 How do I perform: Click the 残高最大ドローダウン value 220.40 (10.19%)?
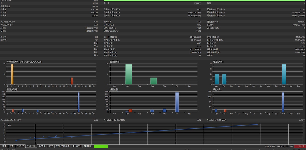tap(194, 12)
